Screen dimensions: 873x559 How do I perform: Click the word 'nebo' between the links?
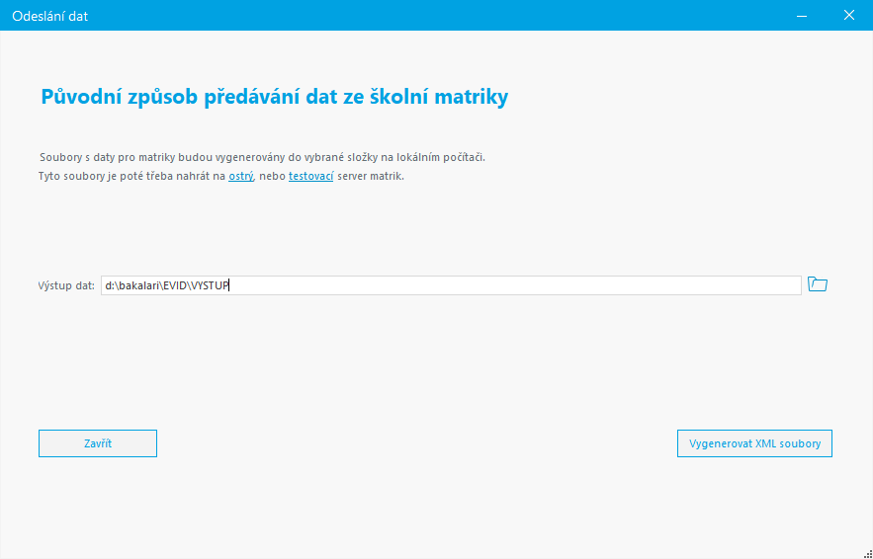click(x=271, y=177)
